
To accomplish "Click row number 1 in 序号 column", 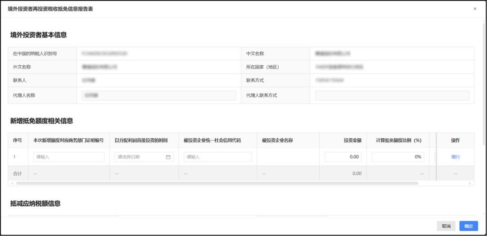I will [x=14, y=157].
